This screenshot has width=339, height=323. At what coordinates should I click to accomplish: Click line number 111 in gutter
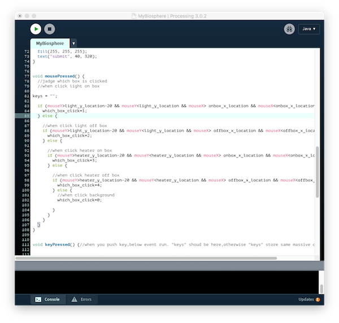tap(25, 245)
